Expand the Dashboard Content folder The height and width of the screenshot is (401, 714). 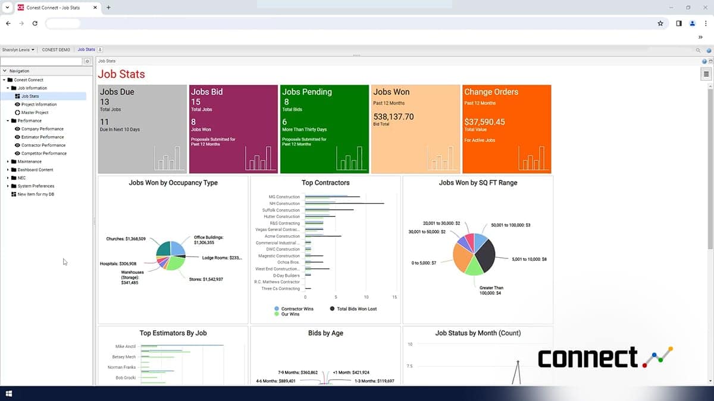pyautogui.click(x=8, y=170)
